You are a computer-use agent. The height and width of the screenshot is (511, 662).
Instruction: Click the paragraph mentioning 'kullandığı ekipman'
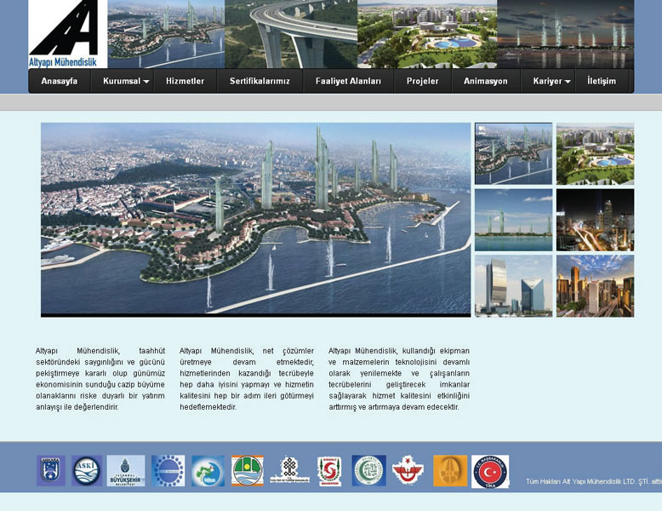pyautogui.click(x=399, y=379)
